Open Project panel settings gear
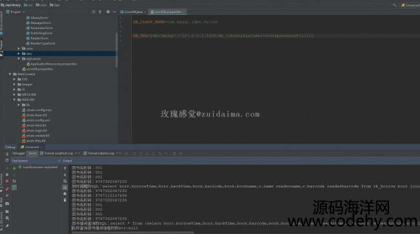Image resolution: width=420 pixels, height=234 pixels. coord(108,12)
